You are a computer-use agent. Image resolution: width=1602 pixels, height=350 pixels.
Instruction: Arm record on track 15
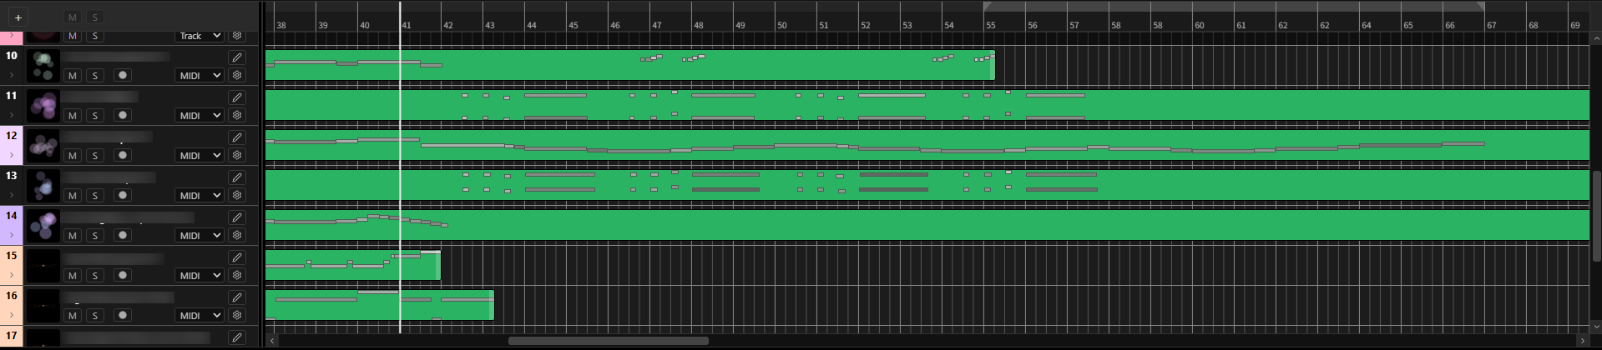click(123, 276)
